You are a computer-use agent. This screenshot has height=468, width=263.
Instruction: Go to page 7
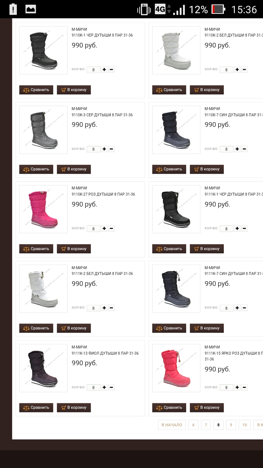coord(206,425)
